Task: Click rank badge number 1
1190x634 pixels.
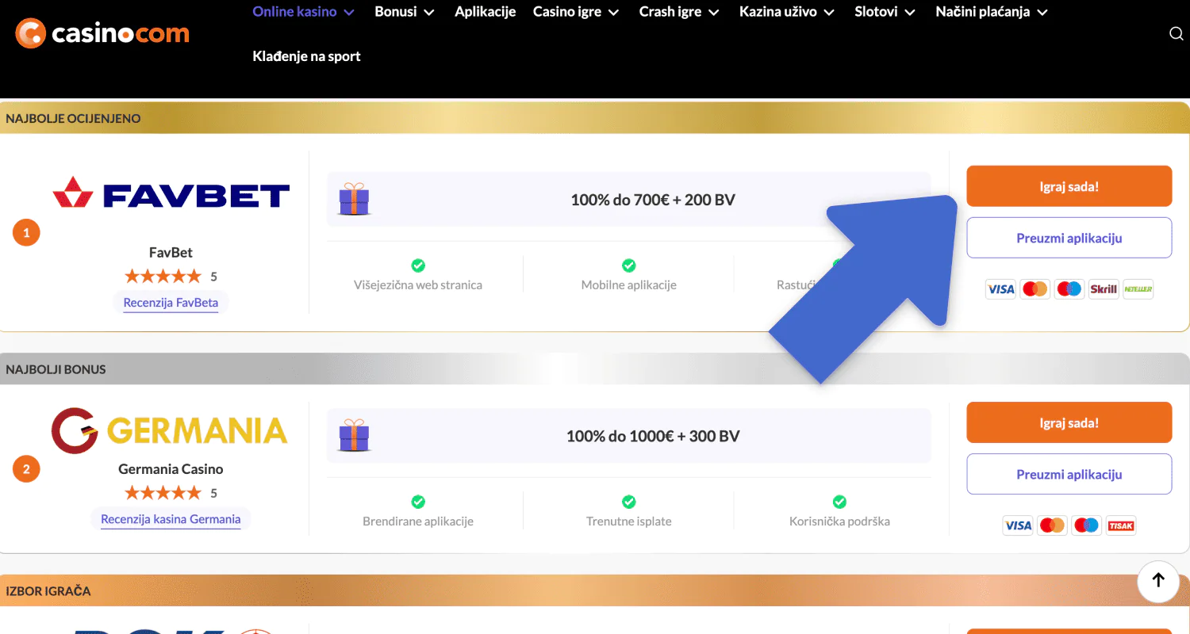Action: 26,233
